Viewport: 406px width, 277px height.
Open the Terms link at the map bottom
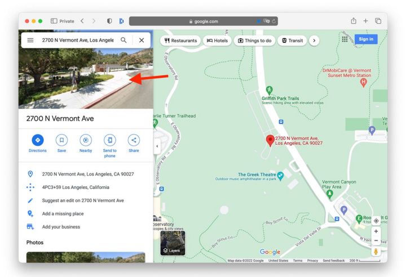tap(298, 261)
